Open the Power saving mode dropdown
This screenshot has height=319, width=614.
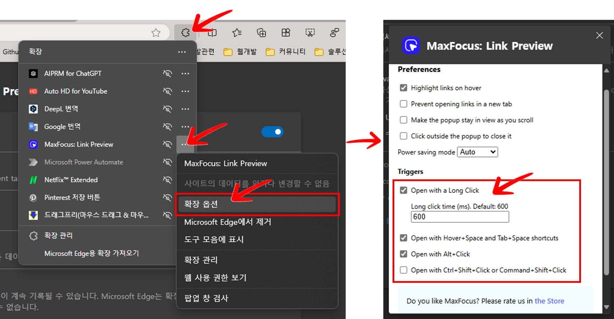[477, 152]
